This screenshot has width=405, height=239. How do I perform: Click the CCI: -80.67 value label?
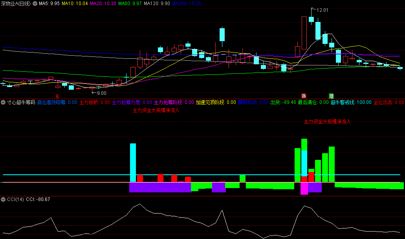point(38,199)
